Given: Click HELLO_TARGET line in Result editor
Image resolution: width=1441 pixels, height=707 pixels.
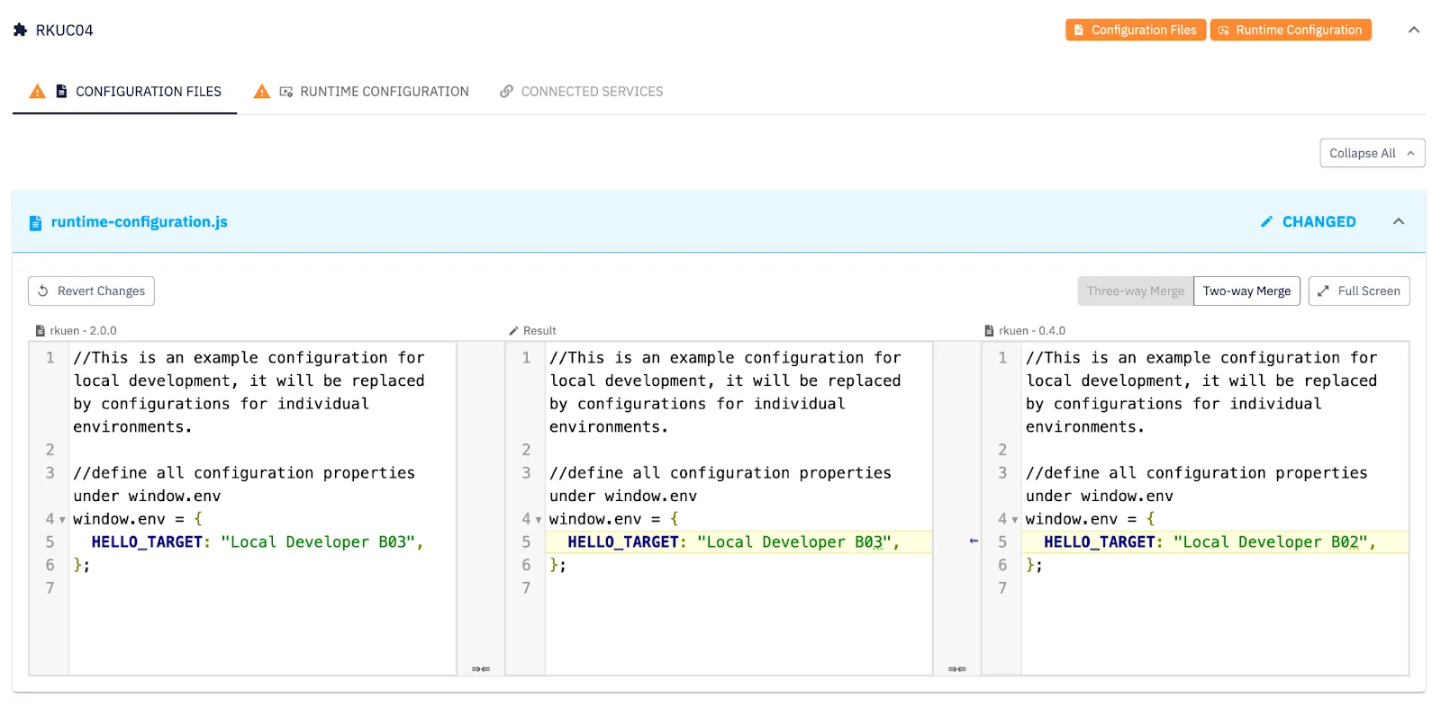Looking at the screenshot, I should point(739,541).
